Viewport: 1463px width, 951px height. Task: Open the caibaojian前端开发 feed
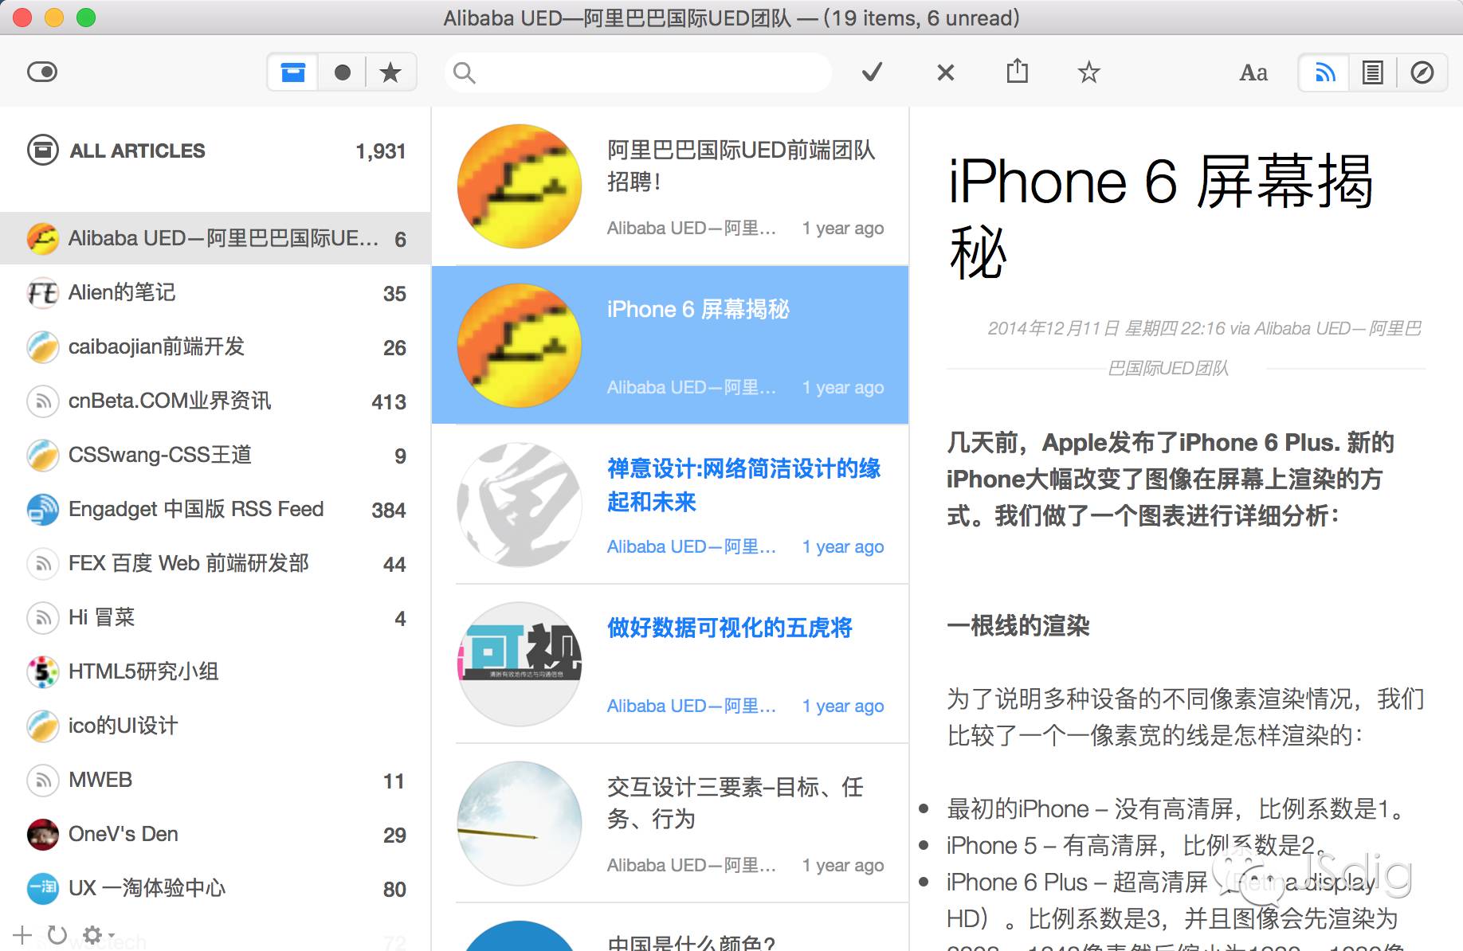click(x=215, y=347)
